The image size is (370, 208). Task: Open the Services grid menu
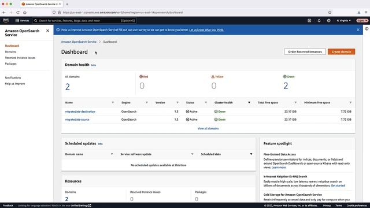[22, 21]
